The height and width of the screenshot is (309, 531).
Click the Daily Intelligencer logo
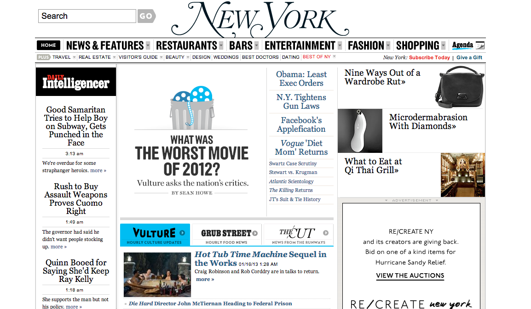click(76, 82)
